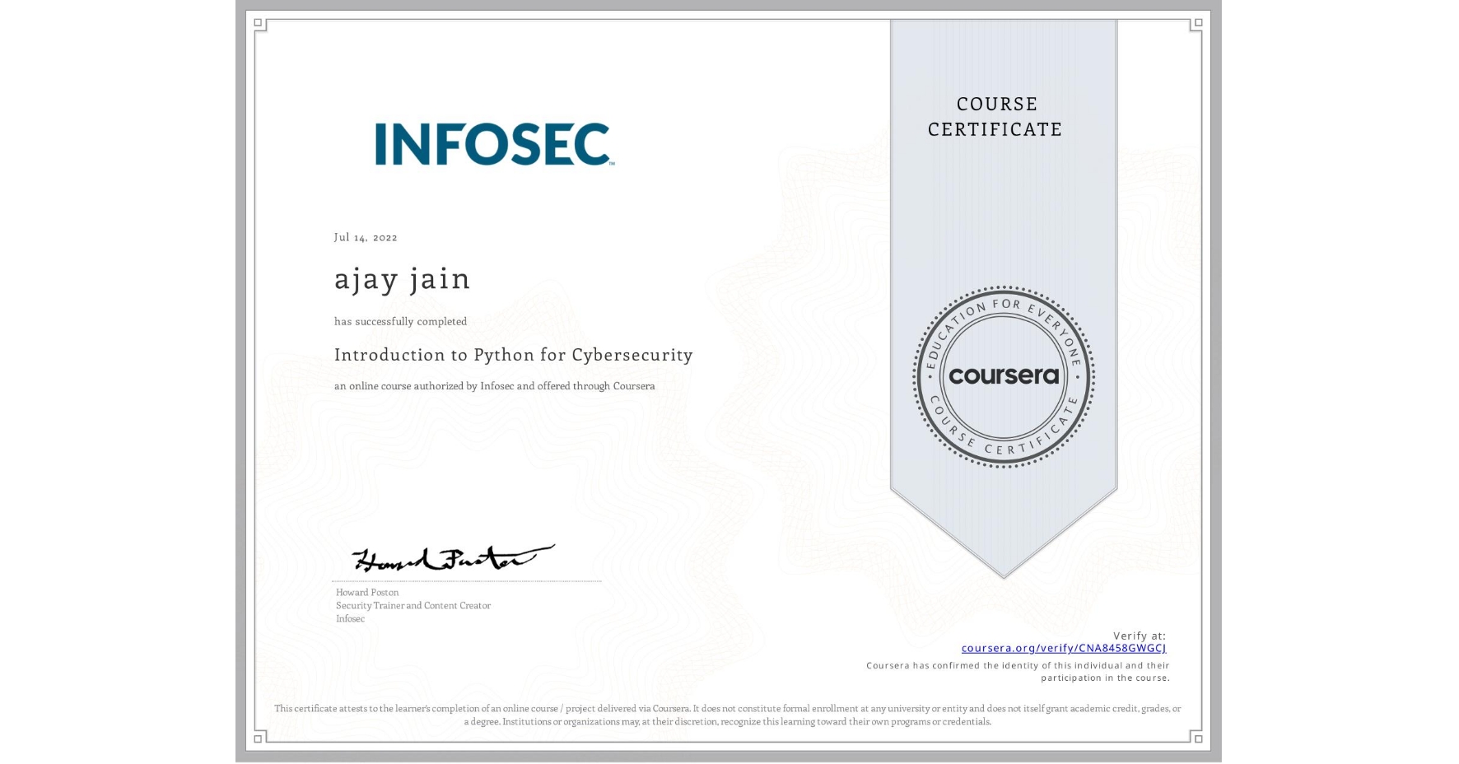This screenshot has width=1459, height=764.
Task: Click the 'Verify at:' label
Action: click(1141, 634)
